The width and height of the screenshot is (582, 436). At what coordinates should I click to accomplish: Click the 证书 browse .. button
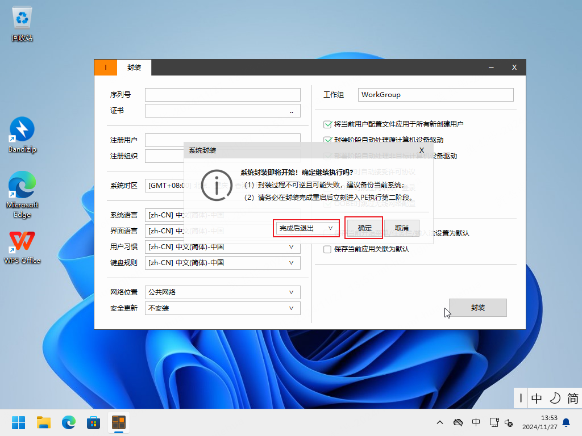click(292, 111)
